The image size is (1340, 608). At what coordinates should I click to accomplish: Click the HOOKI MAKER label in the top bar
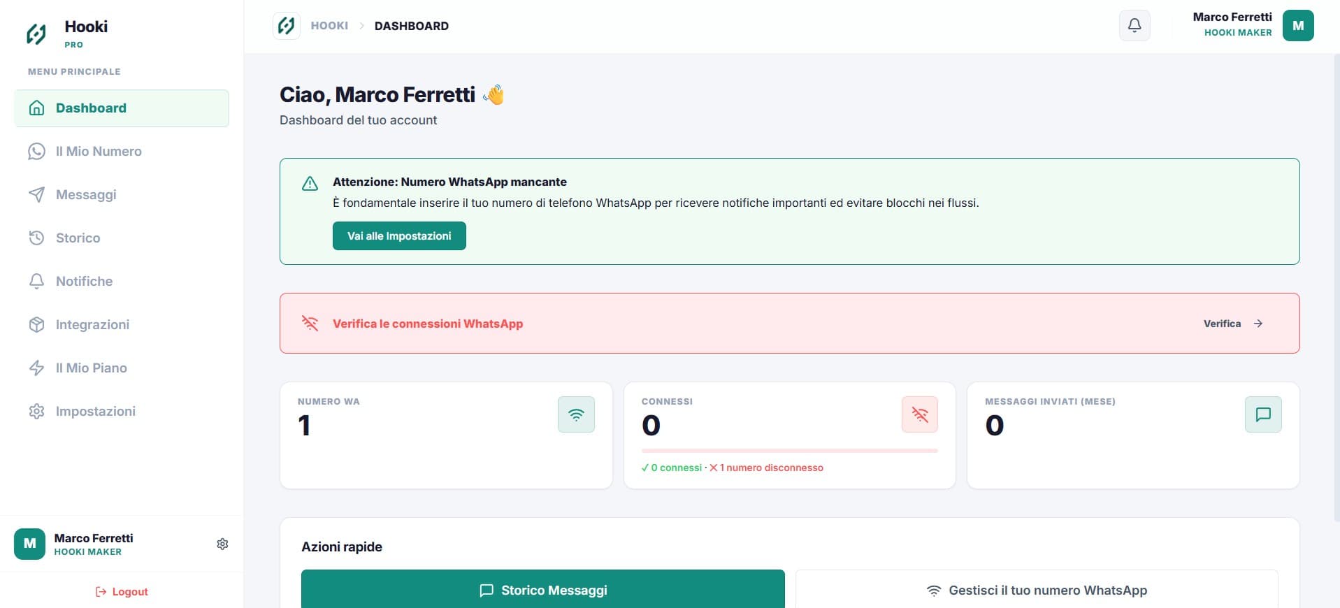[1238, 33]
